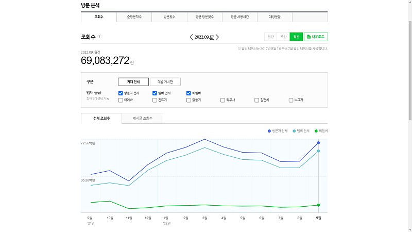Switch to the 평균 사용시간 tab
This screenshot has width=412, height=232.
(239, 17)
